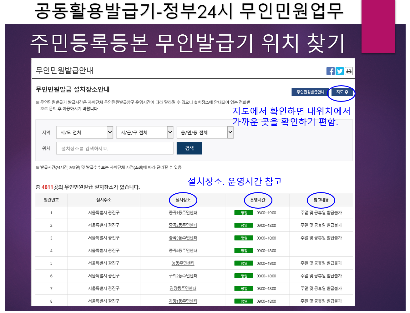410x313 pixels.
Task: Open 중곡4동주민센터 link
Action: tap(183, 251)
